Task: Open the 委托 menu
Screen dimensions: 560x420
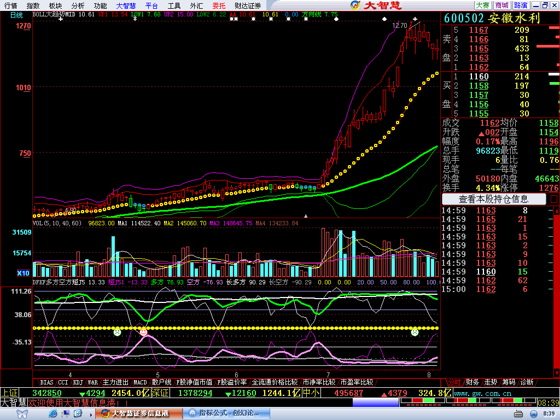Action: click(219, 5)
